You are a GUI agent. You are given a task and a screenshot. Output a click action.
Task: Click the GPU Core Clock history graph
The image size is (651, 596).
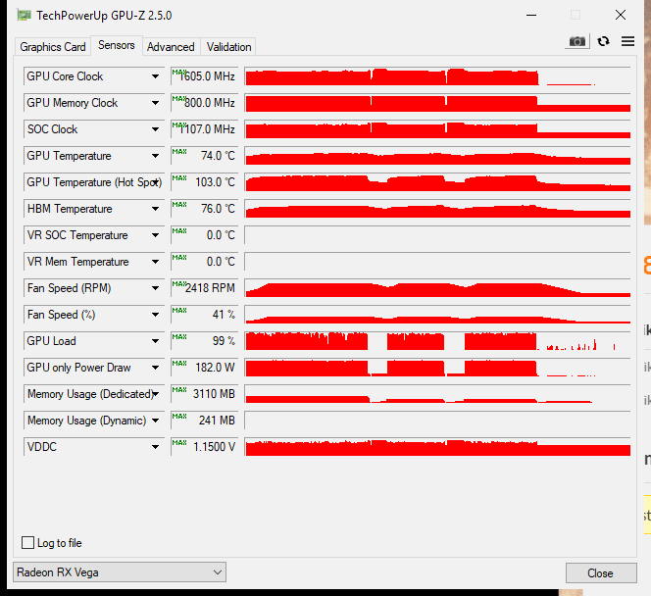pyautogui.click(x=437, y=76)
